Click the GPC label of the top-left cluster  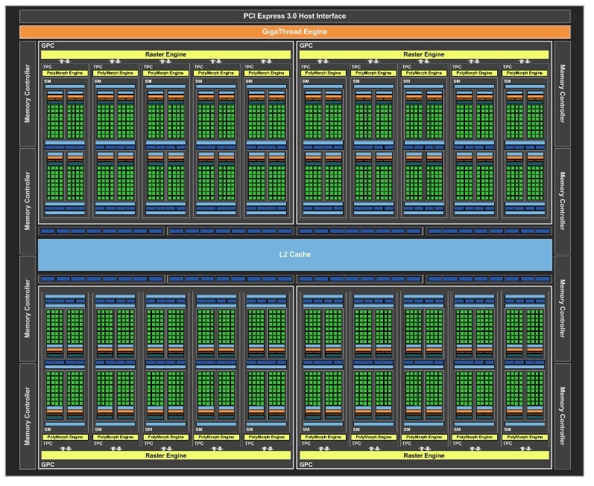tap(48, 45)
